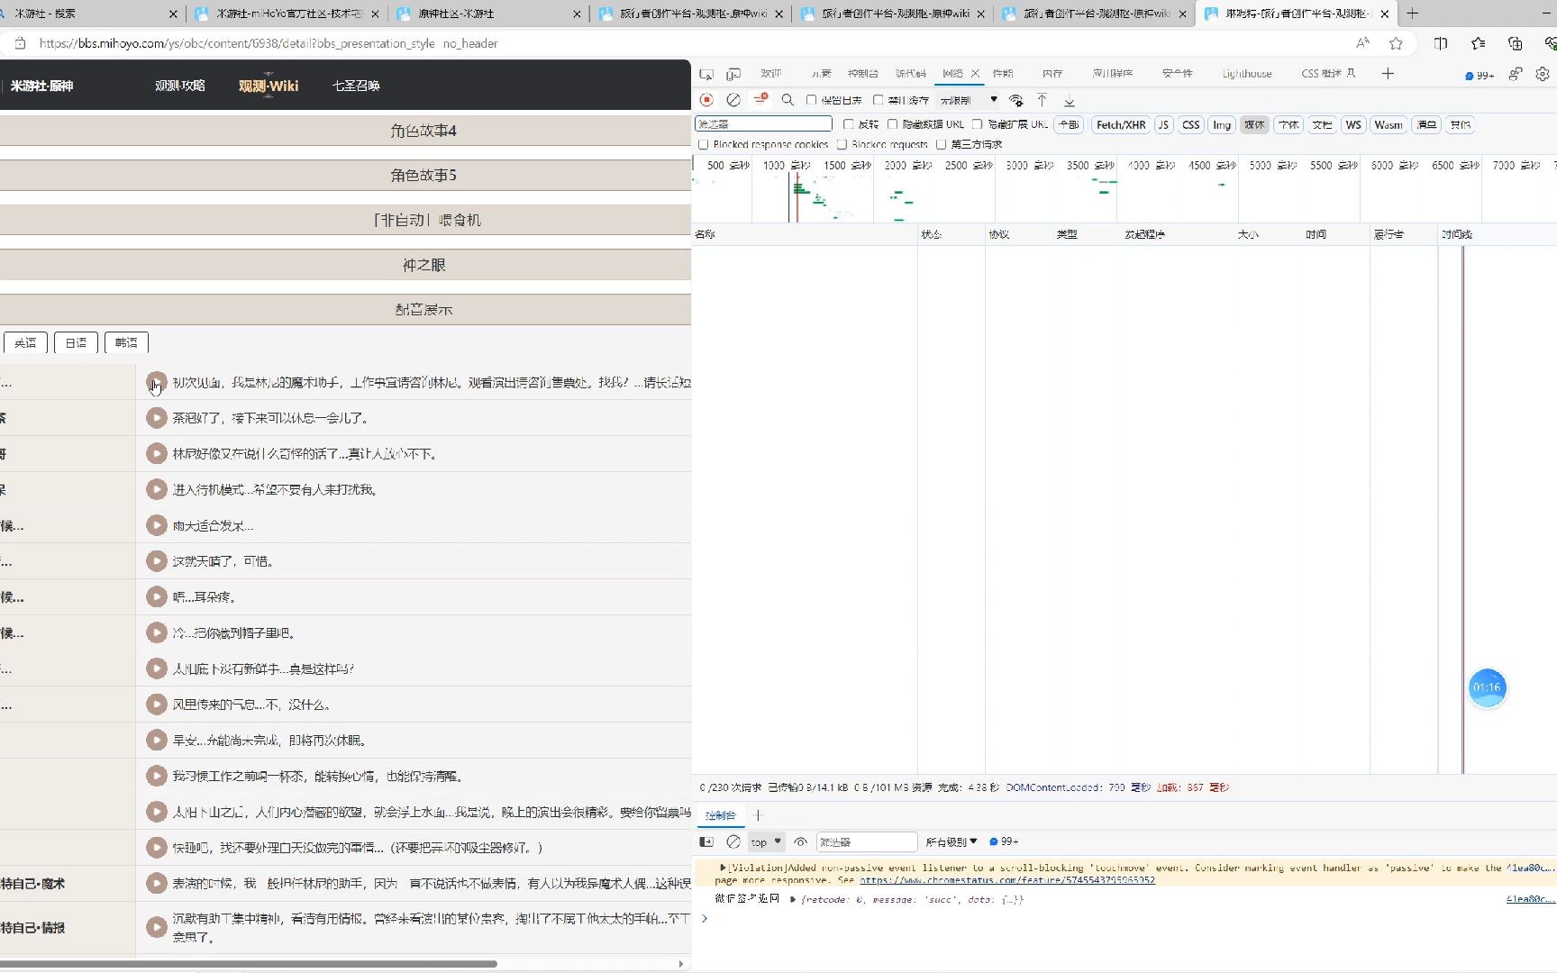Clear the network log icon

click(x=733, y=100)
